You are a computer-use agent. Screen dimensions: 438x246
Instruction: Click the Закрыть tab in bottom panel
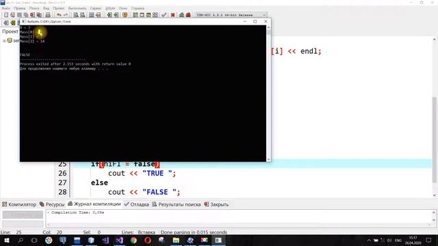tap(216, 204)
